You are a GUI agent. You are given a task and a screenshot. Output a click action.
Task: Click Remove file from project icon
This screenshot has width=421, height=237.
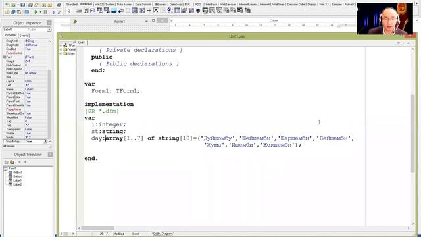pyautogui.click(x=50, y=5)
